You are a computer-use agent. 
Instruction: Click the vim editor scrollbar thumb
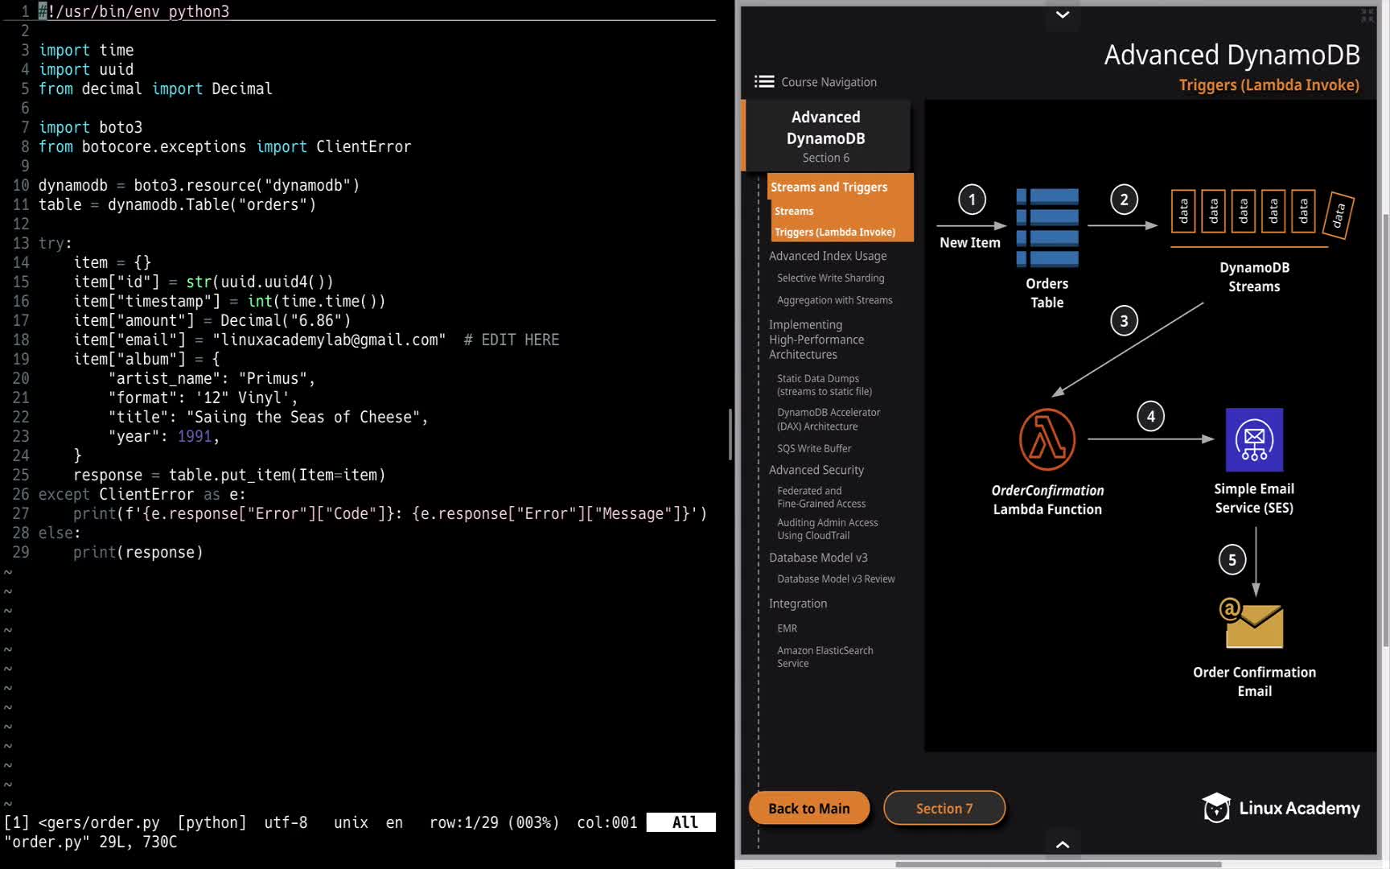pyautogui.click(x=730, y=434)
